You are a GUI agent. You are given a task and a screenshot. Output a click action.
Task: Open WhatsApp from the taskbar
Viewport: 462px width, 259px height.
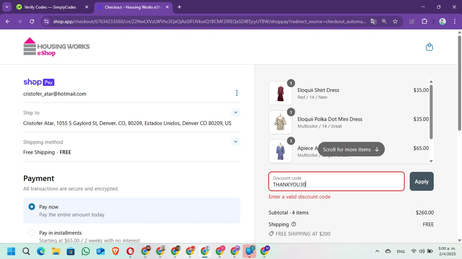pyautogui.click(x=86, y=251)
